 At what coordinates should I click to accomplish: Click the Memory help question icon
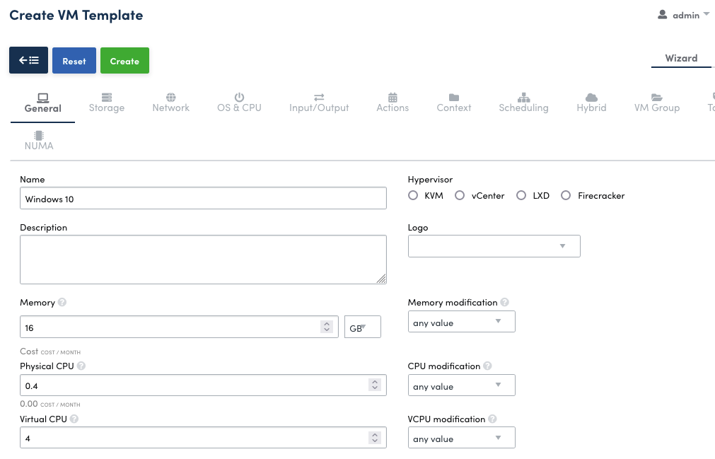[x=62, y=303]
